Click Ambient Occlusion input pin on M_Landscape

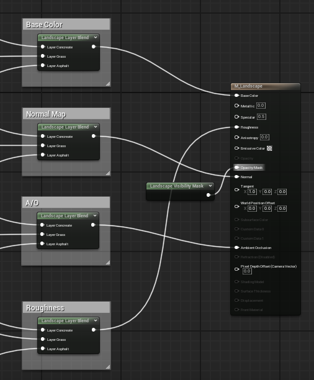pyautogui.click(x=236, y=248)
